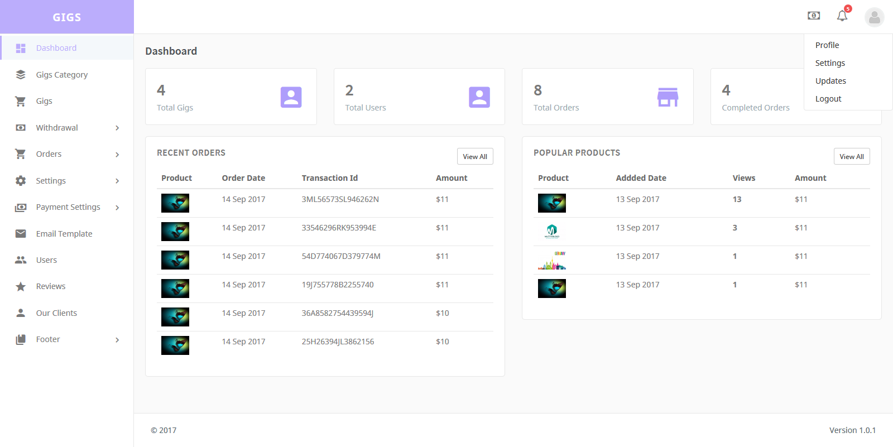This screenshot has width=893, height=447.
Task: Click the Views column header
Action: coord(744,178)
